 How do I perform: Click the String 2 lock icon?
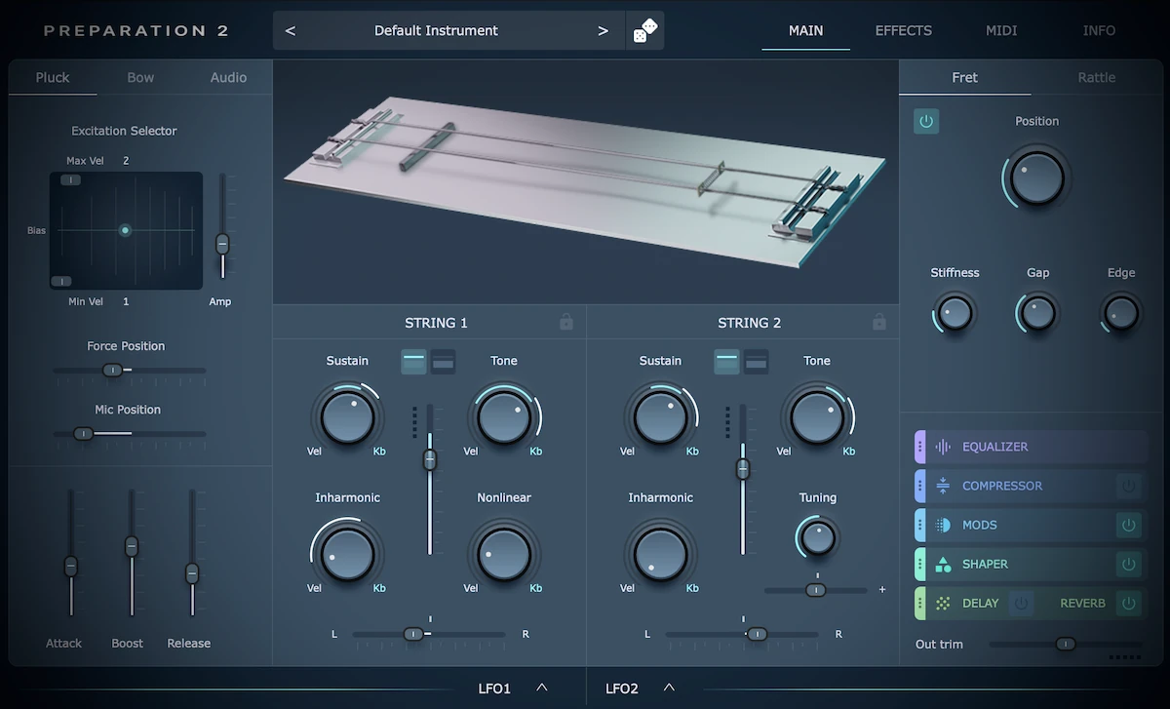click(x=879, y=322)
